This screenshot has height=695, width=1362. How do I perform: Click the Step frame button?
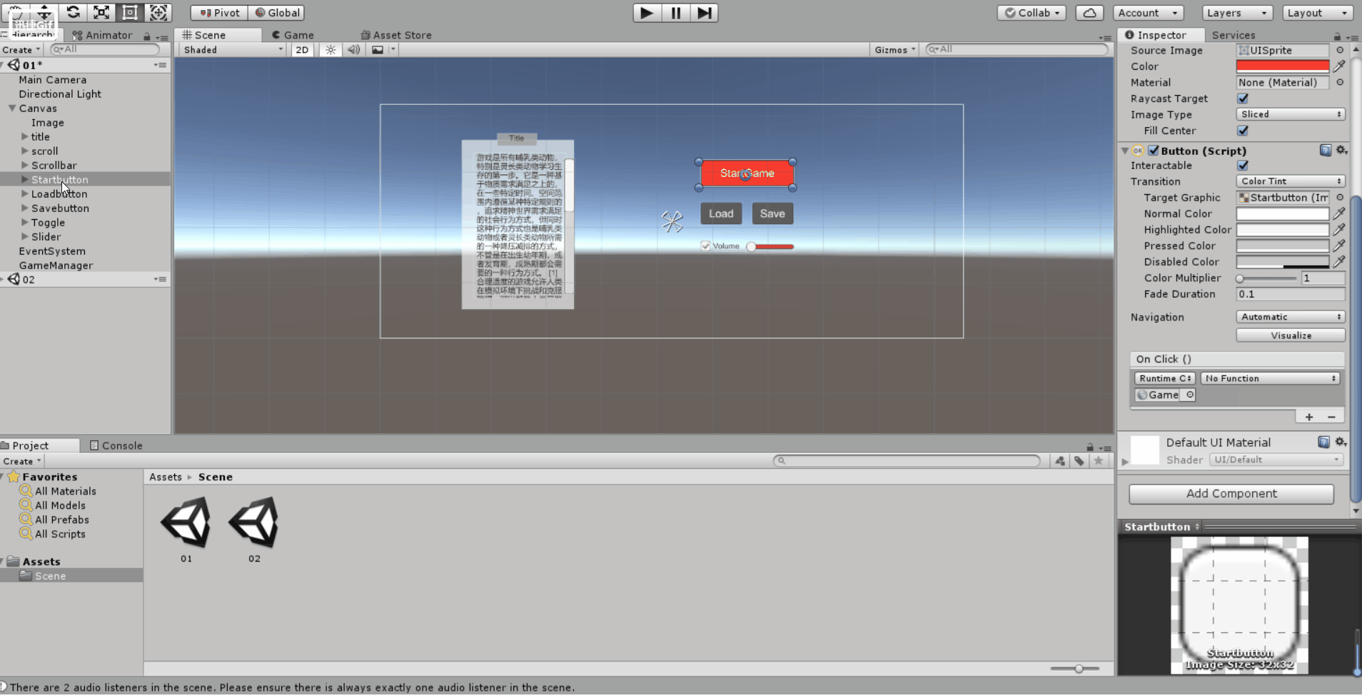tap(704, 13)
